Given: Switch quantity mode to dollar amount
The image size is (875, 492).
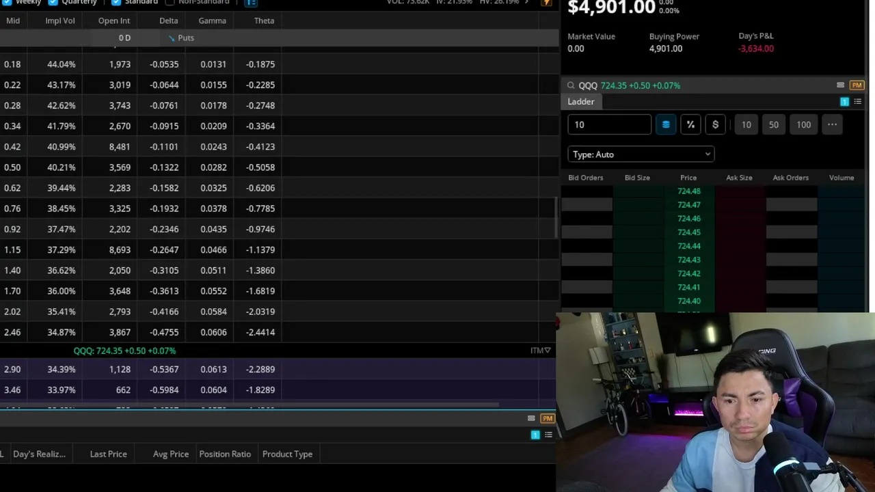Looking at the screenshot, I should [715, 124].
